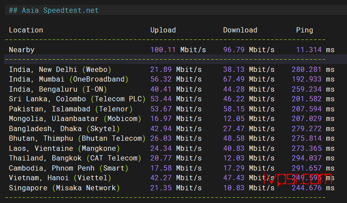The width and height of the screenshot is (347, 203).
Task: Select Phnom Penh download value 17.29
Action: 234,168
